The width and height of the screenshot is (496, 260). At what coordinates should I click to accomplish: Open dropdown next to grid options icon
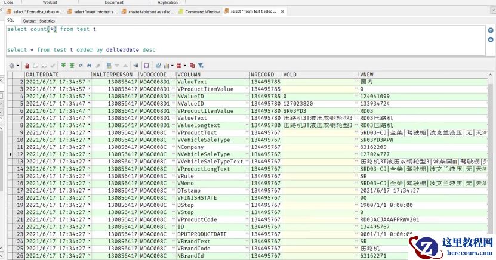[17, 66]
